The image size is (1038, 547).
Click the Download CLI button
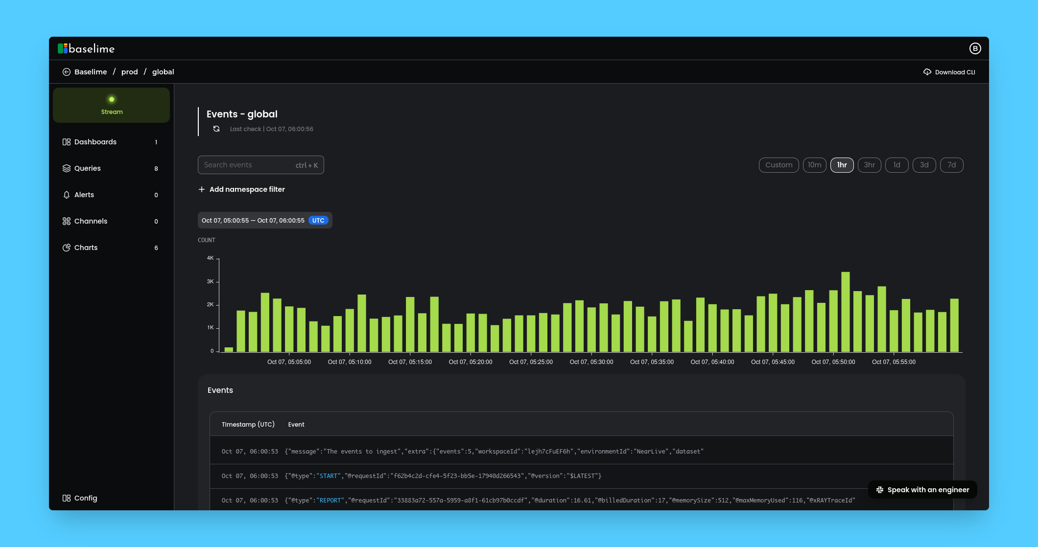pyautogui.click(x=948, y=71)
